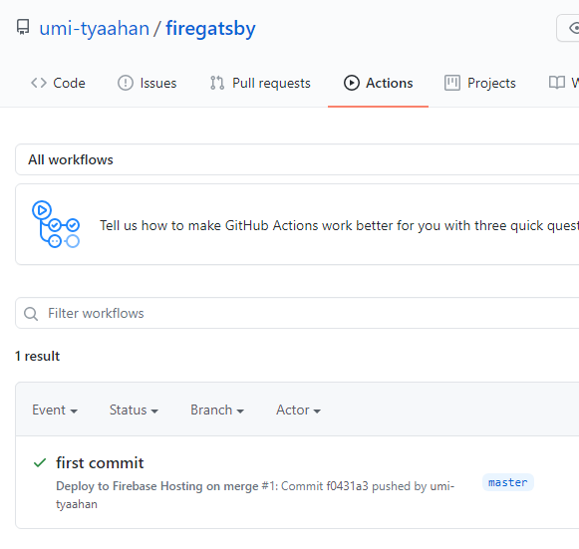The height and width of the screenshot is (549, 579).
Task: Open the firegatsby repository link
Action: pyautogui.click(x=210, y=29)
